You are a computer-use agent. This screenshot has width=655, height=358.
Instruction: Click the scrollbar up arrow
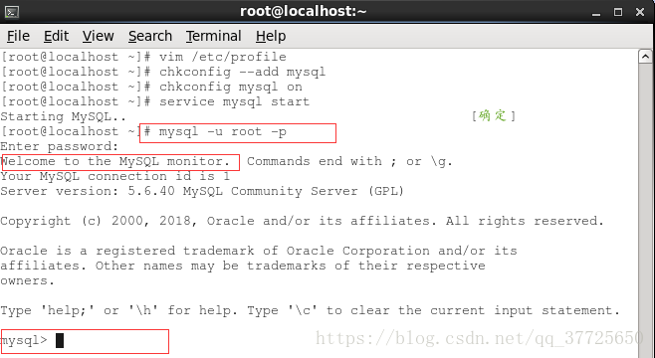(646, 57)
